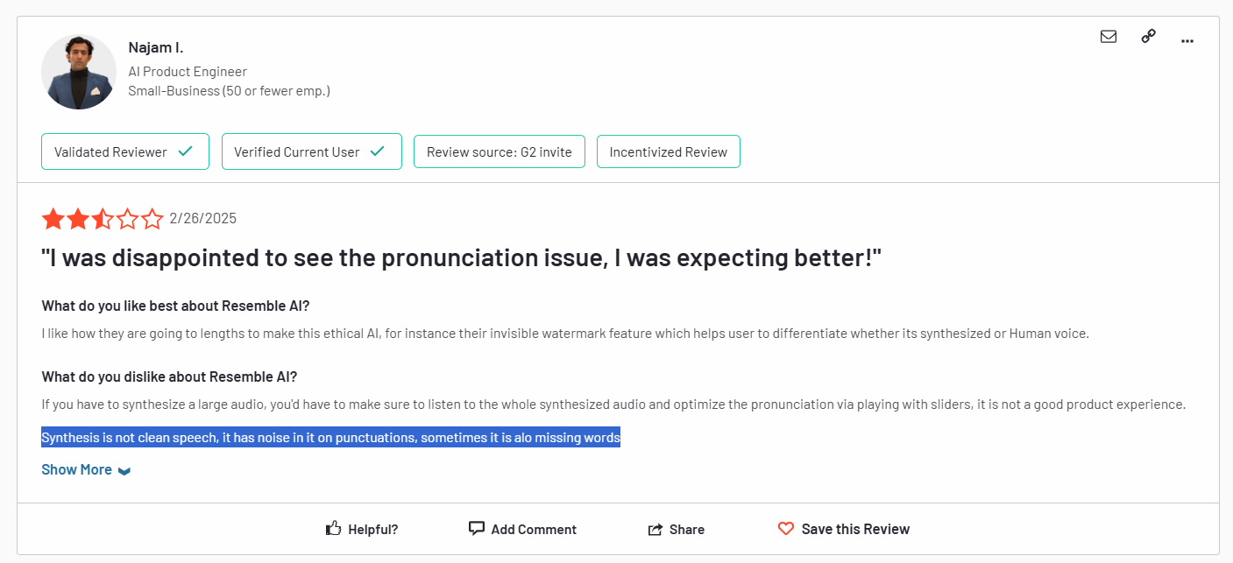Expand review with Show More
Screen dimensions: 1233x563
(x=76, y=470)
